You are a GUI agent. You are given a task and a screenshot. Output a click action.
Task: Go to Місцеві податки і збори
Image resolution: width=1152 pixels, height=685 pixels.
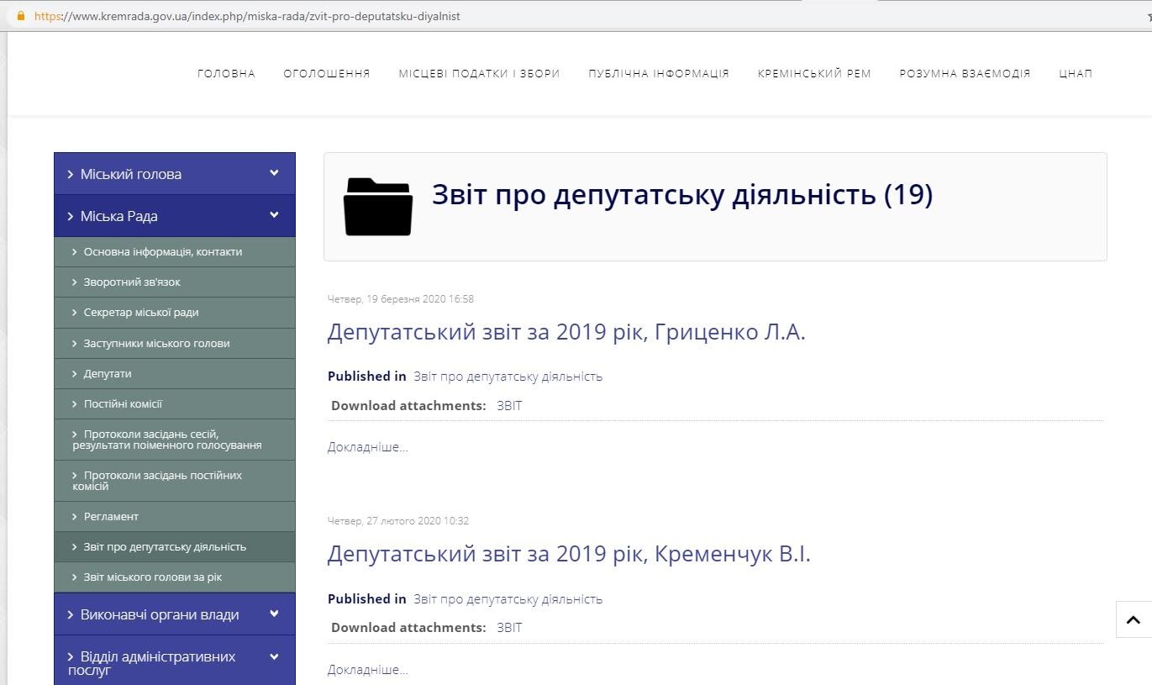pos(479,74)
